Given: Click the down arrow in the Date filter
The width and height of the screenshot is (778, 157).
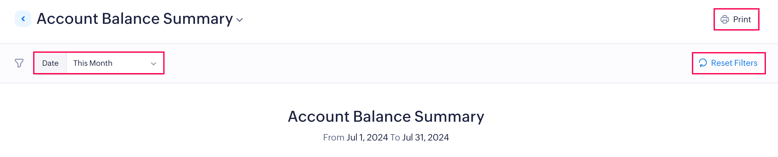Looking at the screenshot, I should [154, 64].
